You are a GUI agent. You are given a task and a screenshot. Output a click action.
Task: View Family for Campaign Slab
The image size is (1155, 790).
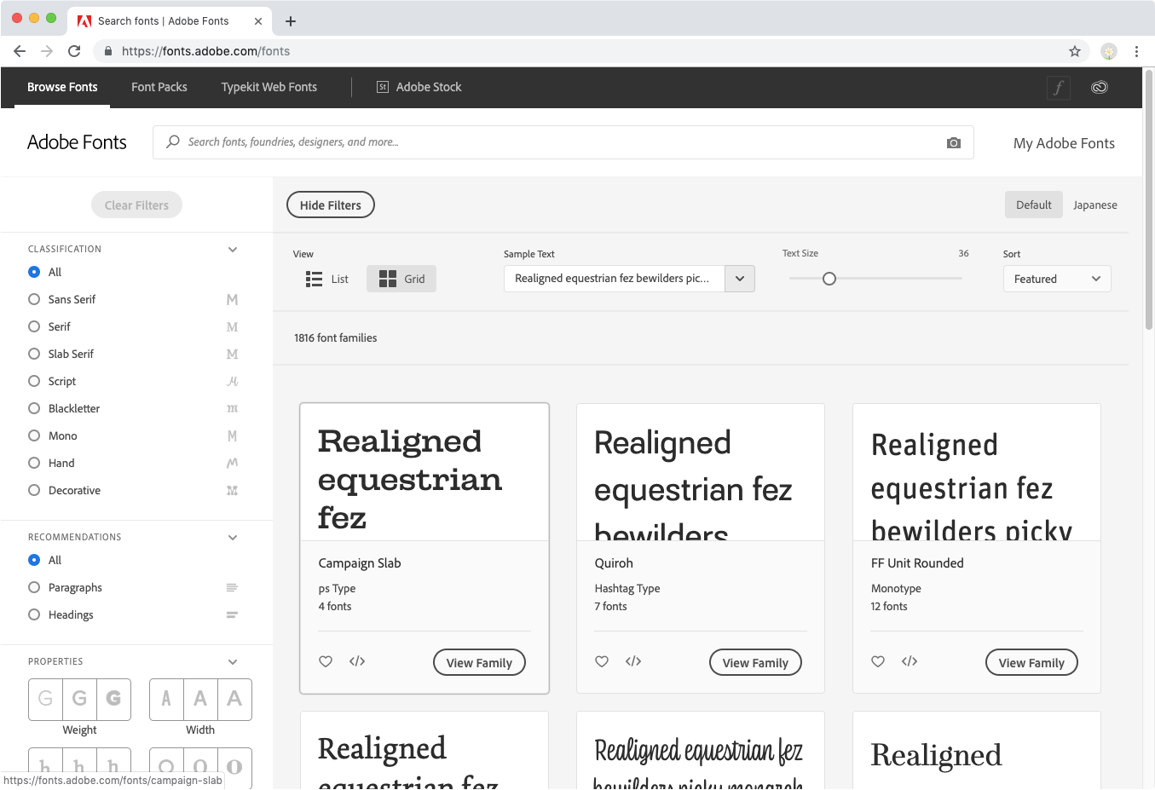coord(479,662)
